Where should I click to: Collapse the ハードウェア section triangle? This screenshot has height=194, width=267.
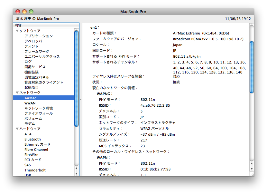click(17, 129)
